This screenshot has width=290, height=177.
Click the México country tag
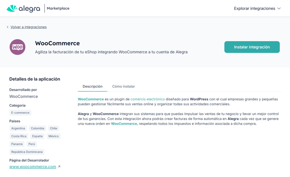point(54,136)
